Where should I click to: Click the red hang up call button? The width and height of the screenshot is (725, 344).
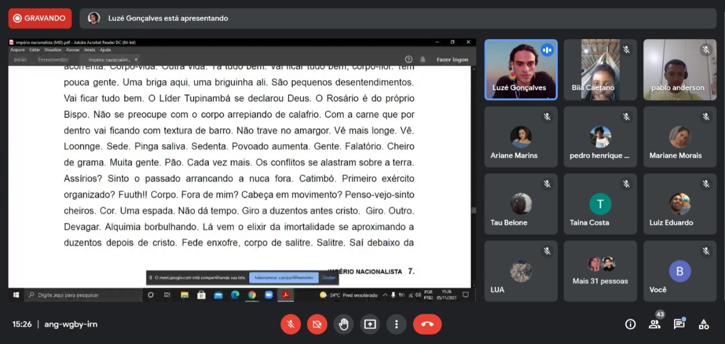click(427, 324)
